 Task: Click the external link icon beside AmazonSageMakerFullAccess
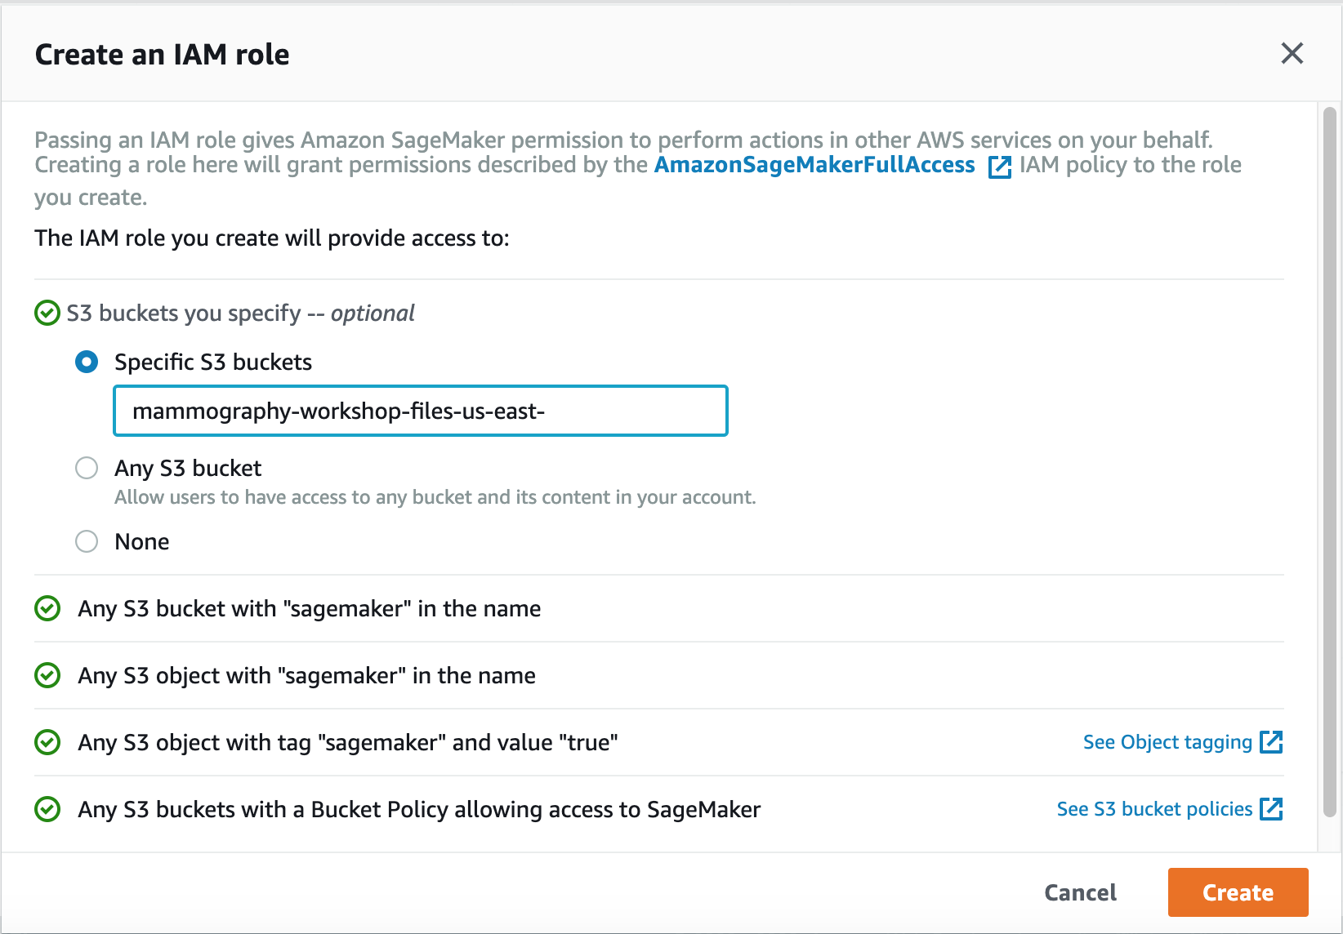[1000, 167]
